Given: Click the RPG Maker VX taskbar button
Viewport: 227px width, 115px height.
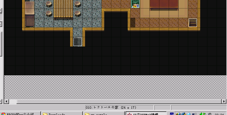Looking at the screenshot, I should 146,114.
